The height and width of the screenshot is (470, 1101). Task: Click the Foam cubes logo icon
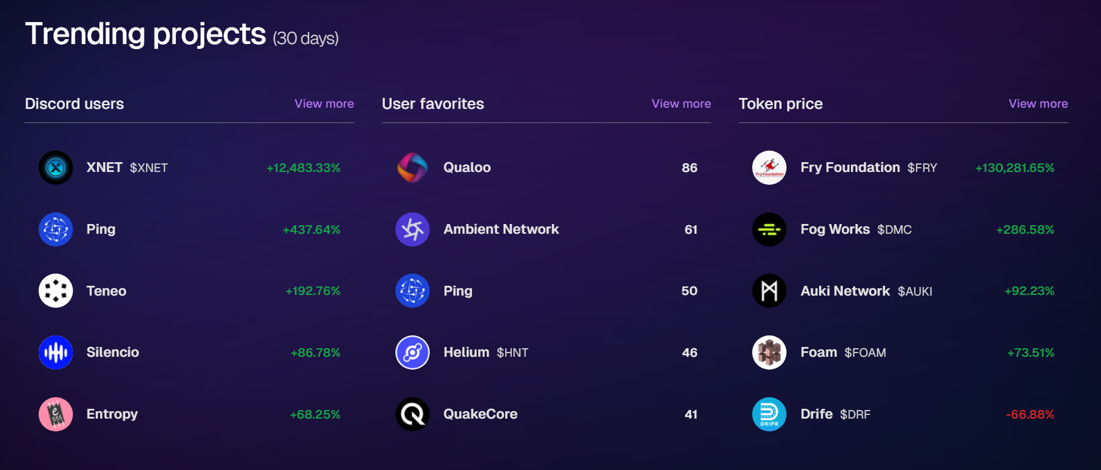(769, 352)
